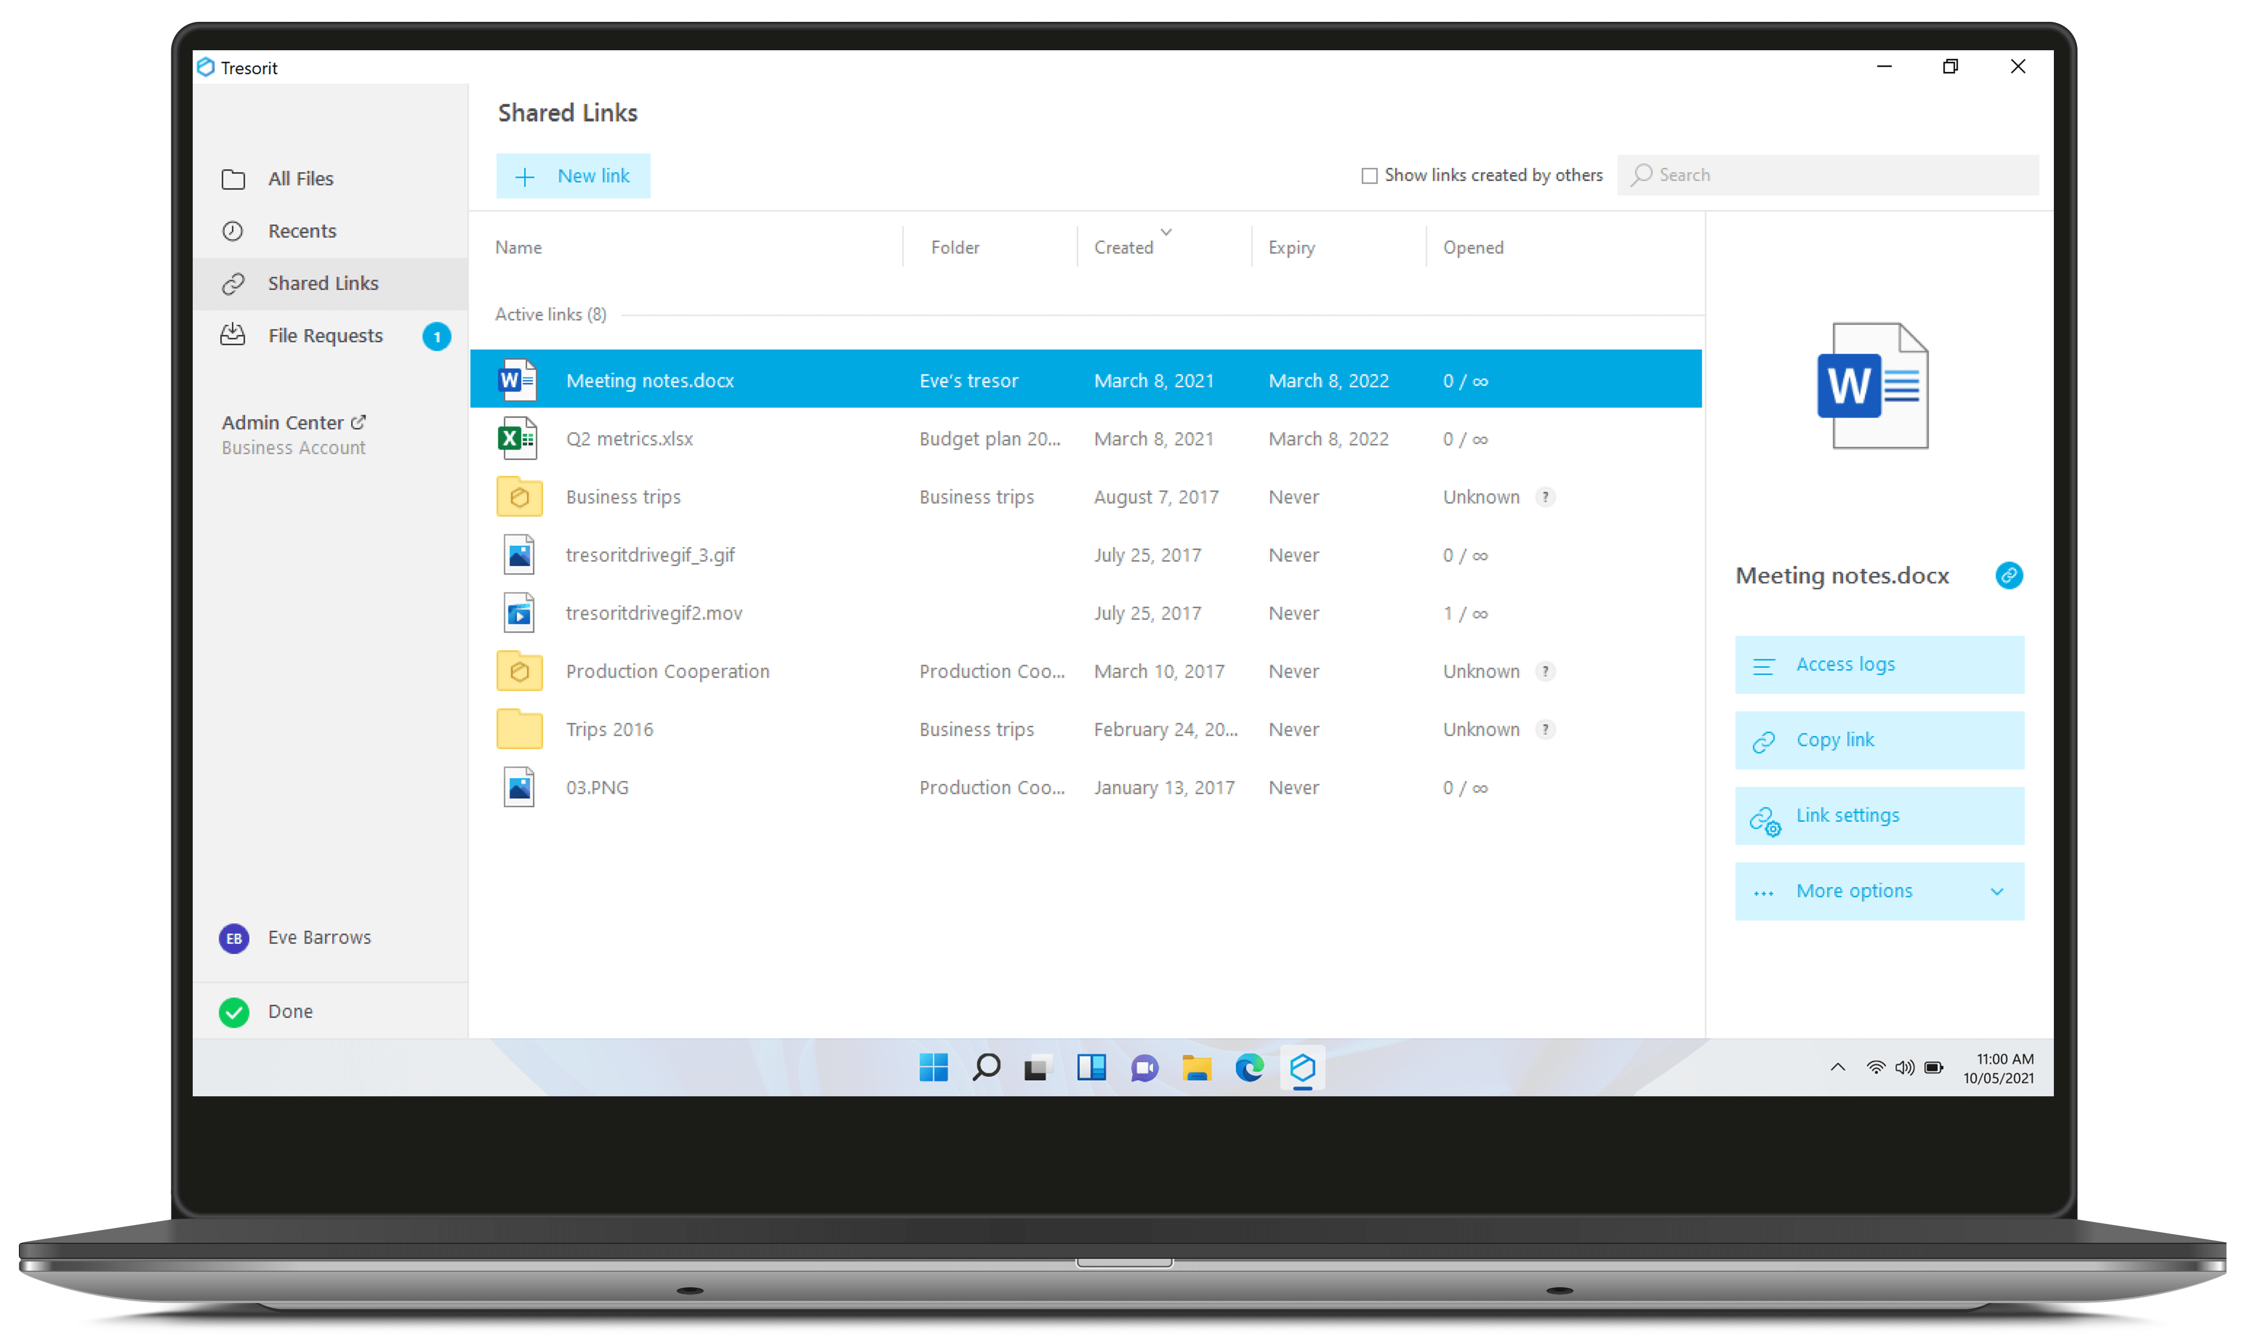The width and height of the screenshot is (2246, 1335).
Task: Switch to Recents in the sidebar
Action: point(301,231)
